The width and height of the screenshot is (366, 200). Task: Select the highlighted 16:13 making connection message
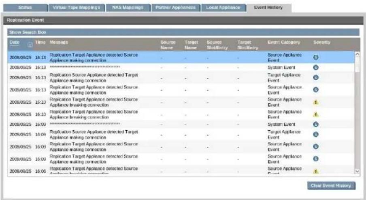point(94,57)
